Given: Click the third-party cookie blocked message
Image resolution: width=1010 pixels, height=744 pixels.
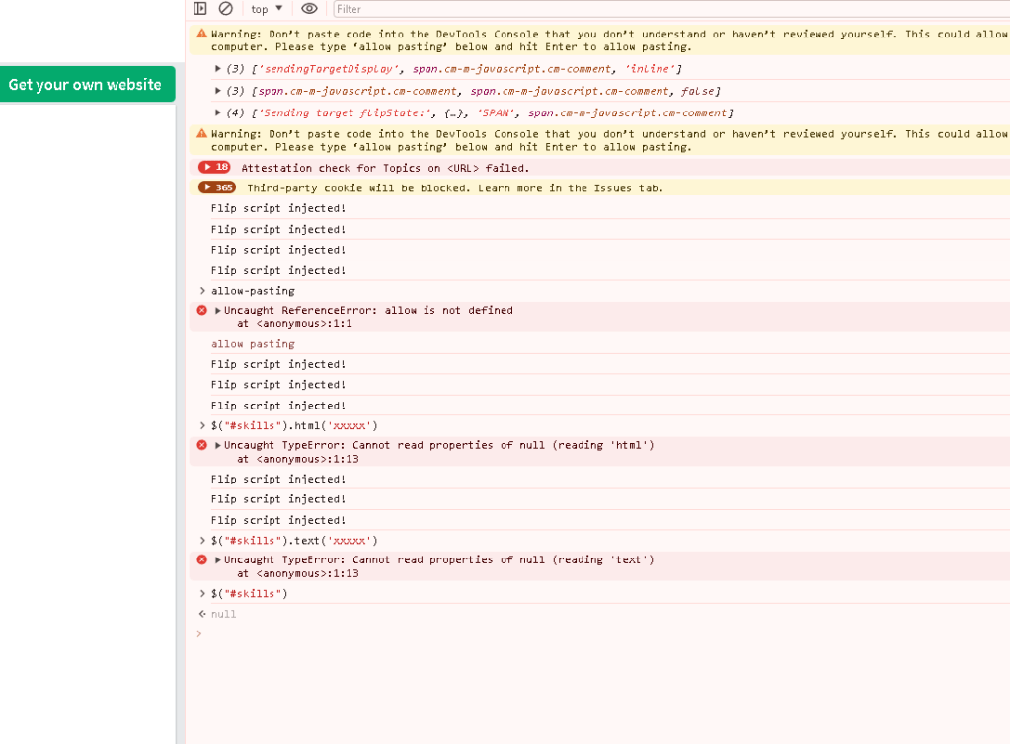Looking at the screenshot, I should point(455,187).
